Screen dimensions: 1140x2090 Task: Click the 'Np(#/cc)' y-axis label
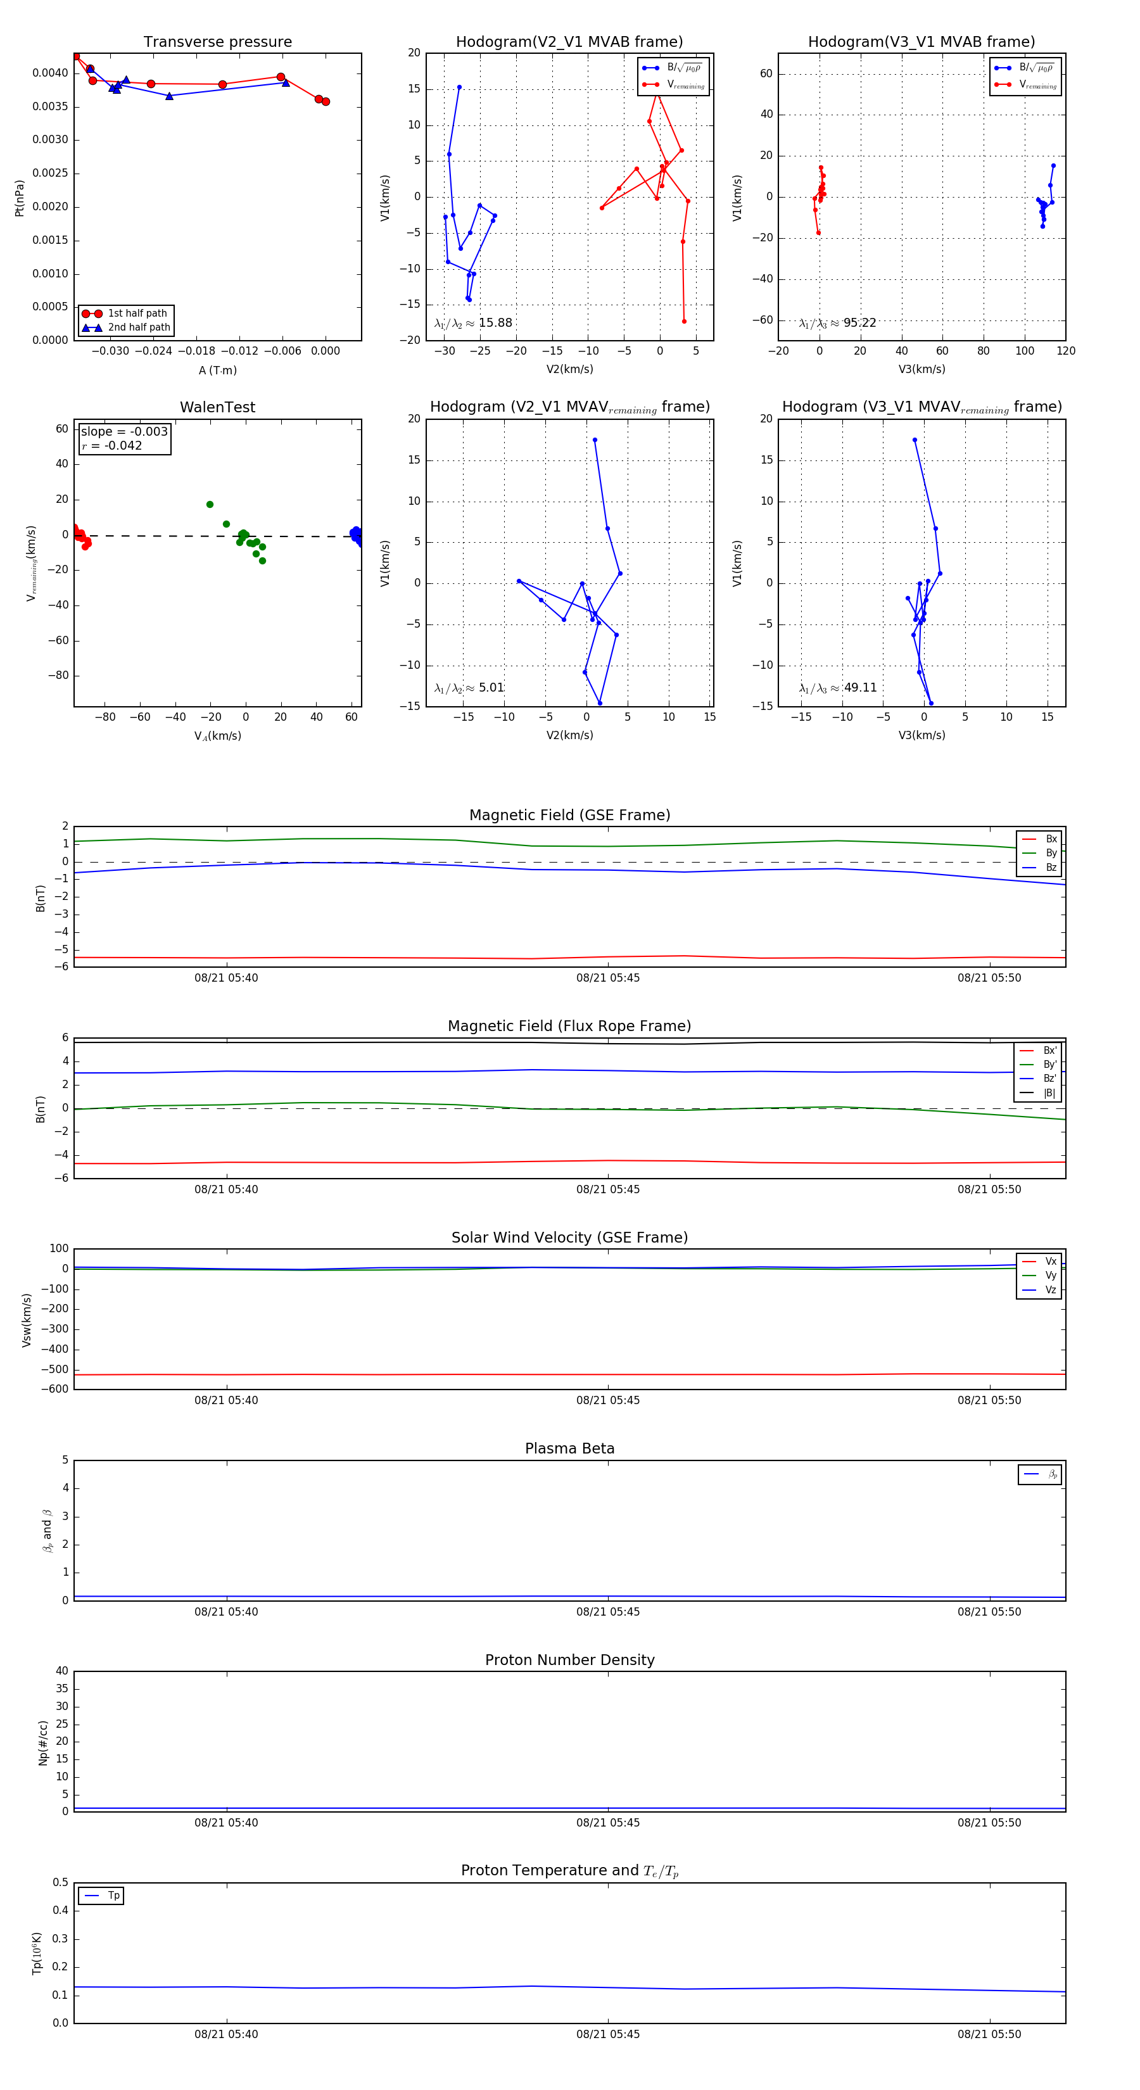43,1742
